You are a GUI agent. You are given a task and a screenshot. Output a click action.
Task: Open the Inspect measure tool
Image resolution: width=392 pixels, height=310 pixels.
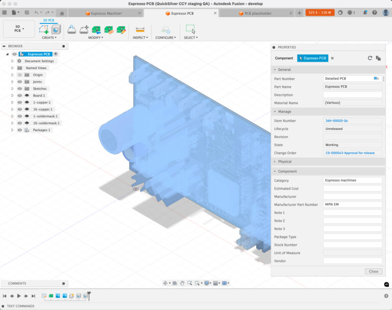[x=140, y=30]
